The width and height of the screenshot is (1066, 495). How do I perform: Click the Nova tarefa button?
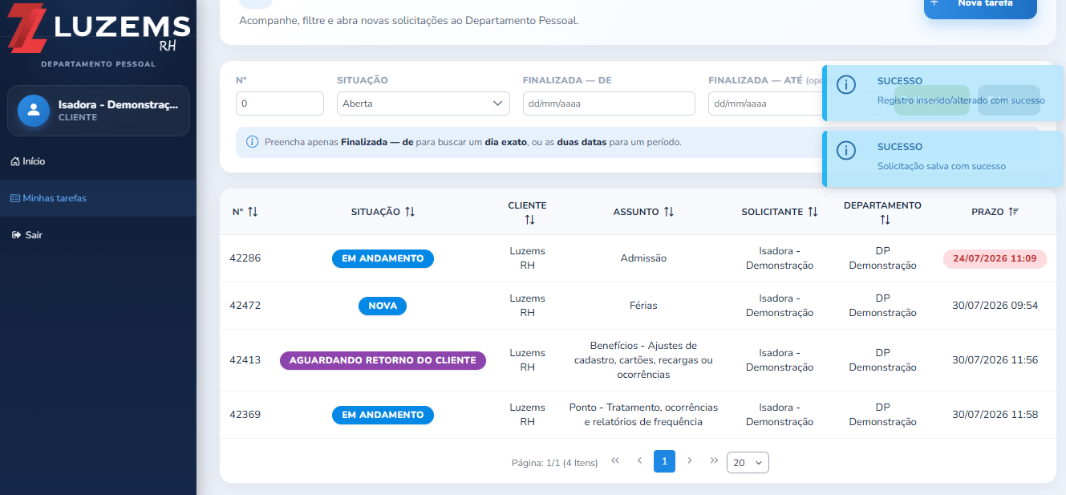(x=980, y=6)
